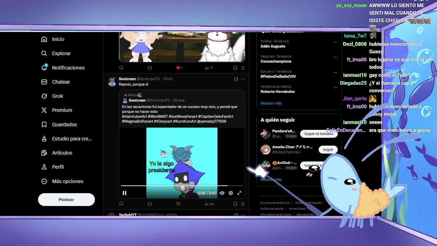View stats showing 24 on Sonicram post
This screenshot has width=437, height=246.
[209, 204]
